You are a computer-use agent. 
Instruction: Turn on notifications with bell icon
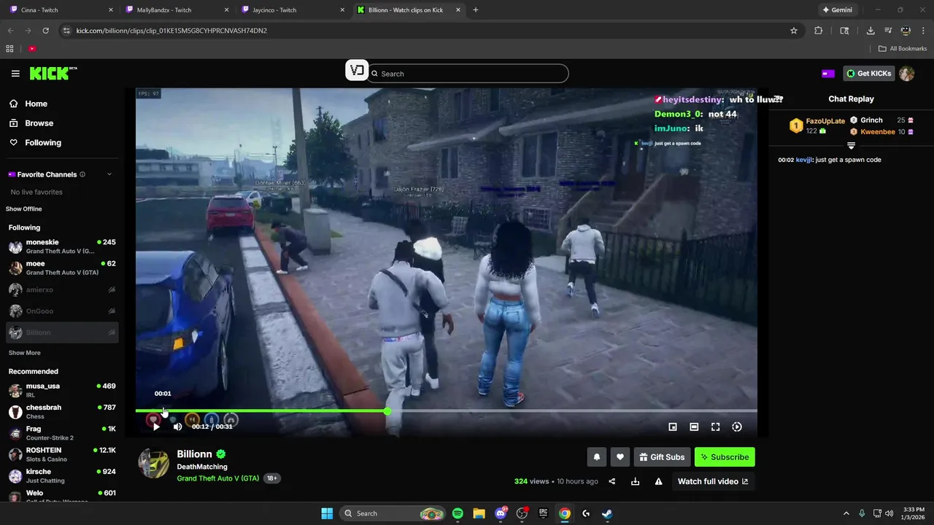(597, 457)
